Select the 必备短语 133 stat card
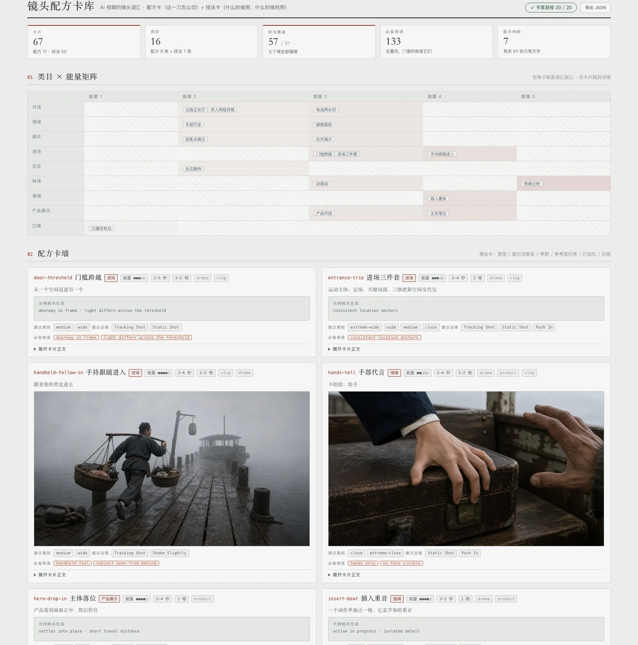 click(436, 42)
